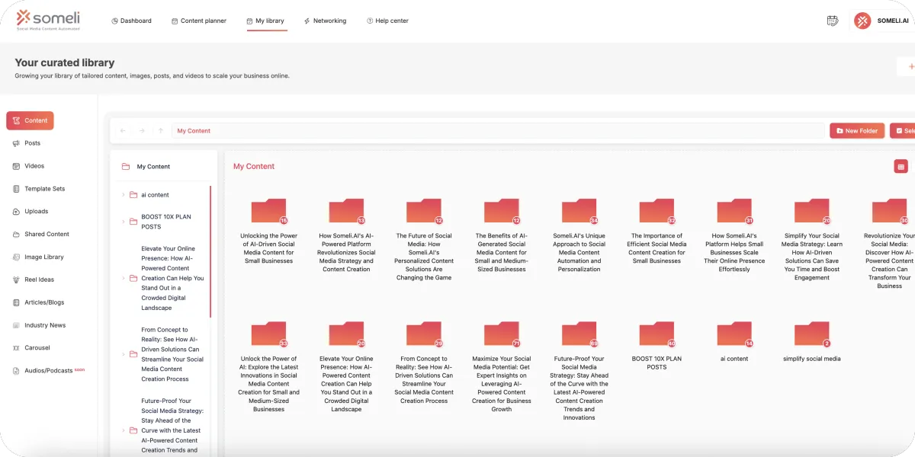This screenshot has width=915, height=457.
Task: Open The Importance of Efficient Content folder
Action: pyautogui.click(x=657, y=231)
